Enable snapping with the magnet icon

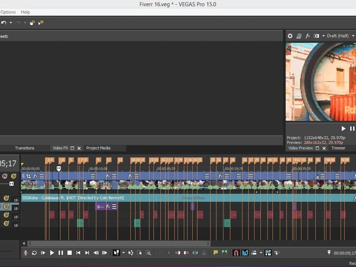tap(236, 252)
